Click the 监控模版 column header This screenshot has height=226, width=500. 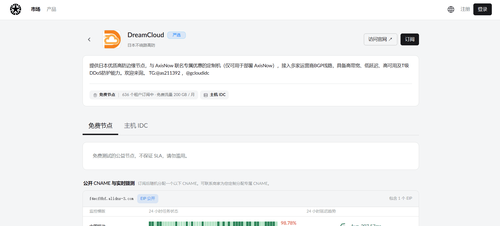(97, 211)
